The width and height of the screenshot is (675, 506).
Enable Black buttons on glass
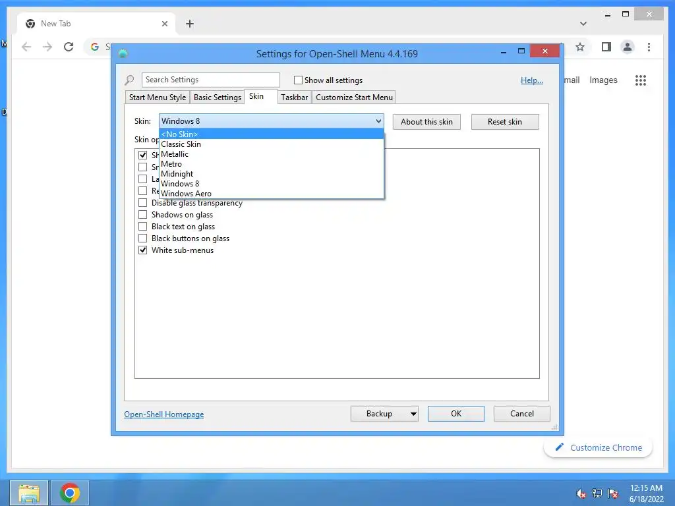143,238
